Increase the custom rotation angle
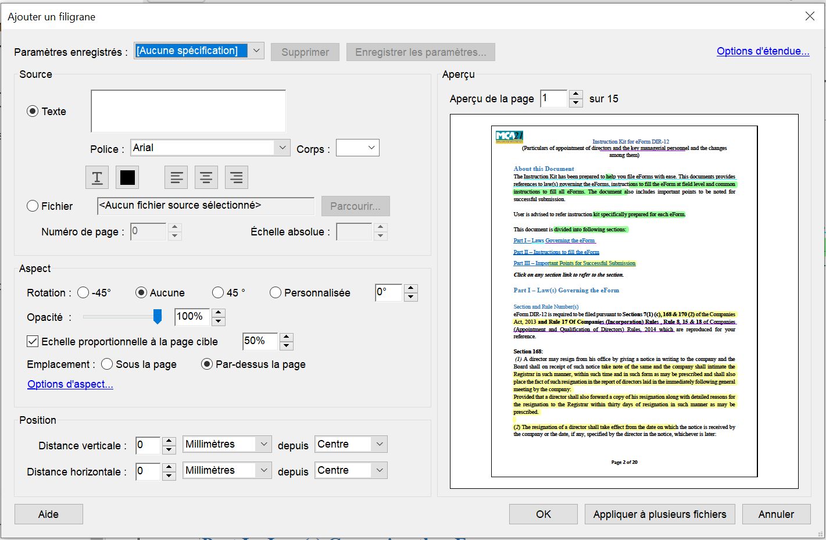 pos(411,288)
